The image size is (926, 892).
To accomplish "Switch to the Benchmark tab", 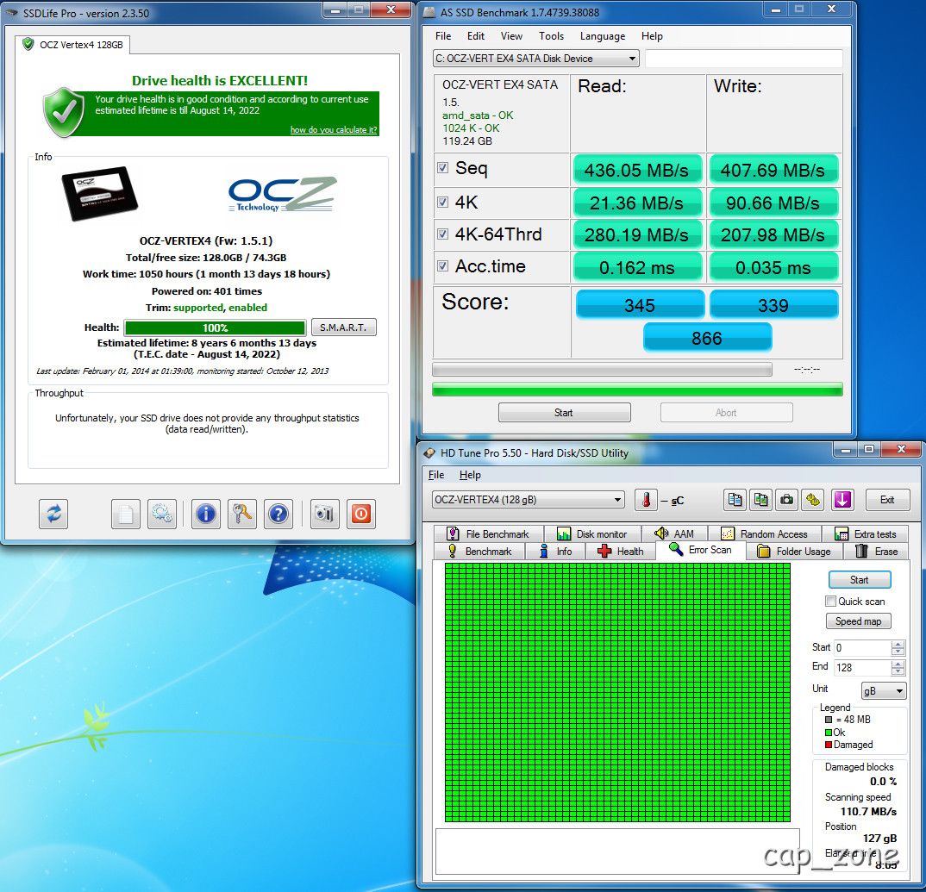I will point(480,552).
